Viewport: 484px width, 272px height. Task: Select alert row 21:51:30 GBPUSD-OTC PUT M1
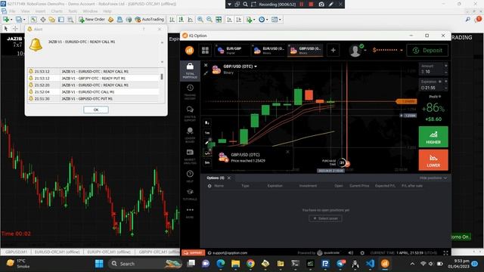[94, 99]
